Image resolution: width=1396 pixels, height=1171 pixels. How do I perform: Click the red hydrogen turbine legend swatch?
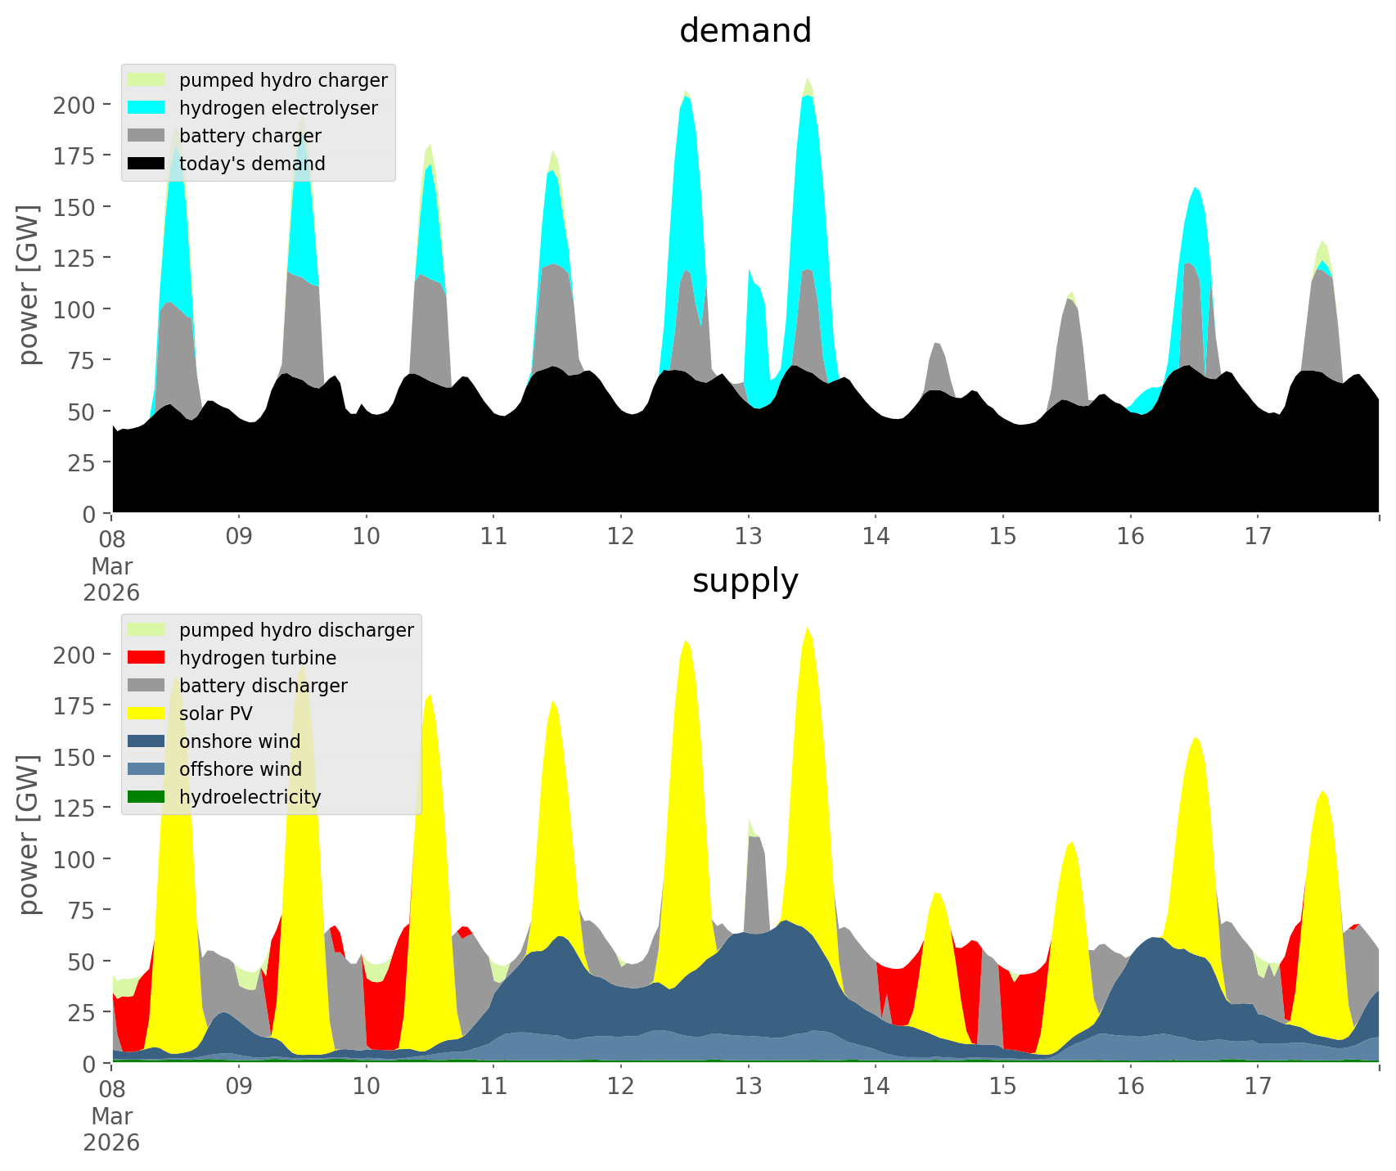point(146,658)
